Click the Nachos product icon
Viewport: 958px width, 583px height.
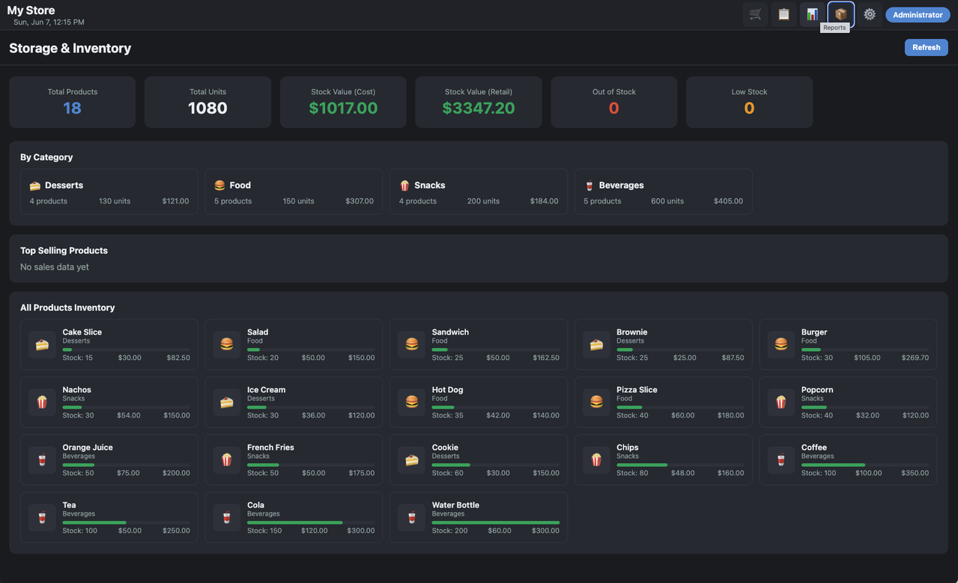(x=42, y=402)
